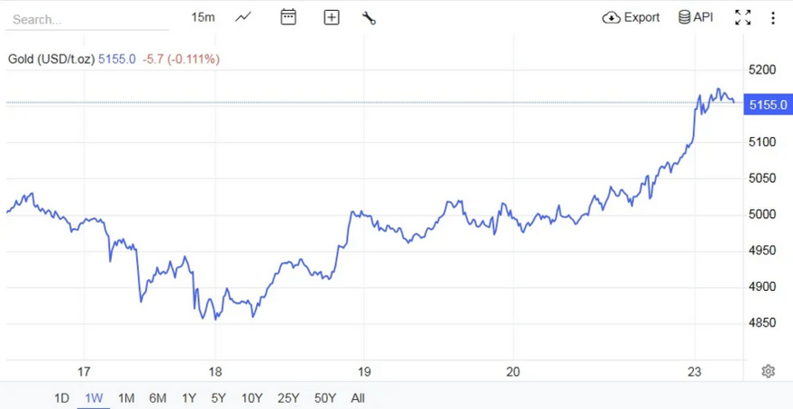Open the chart type line icon
793x409 pixels.
[243, 17]
